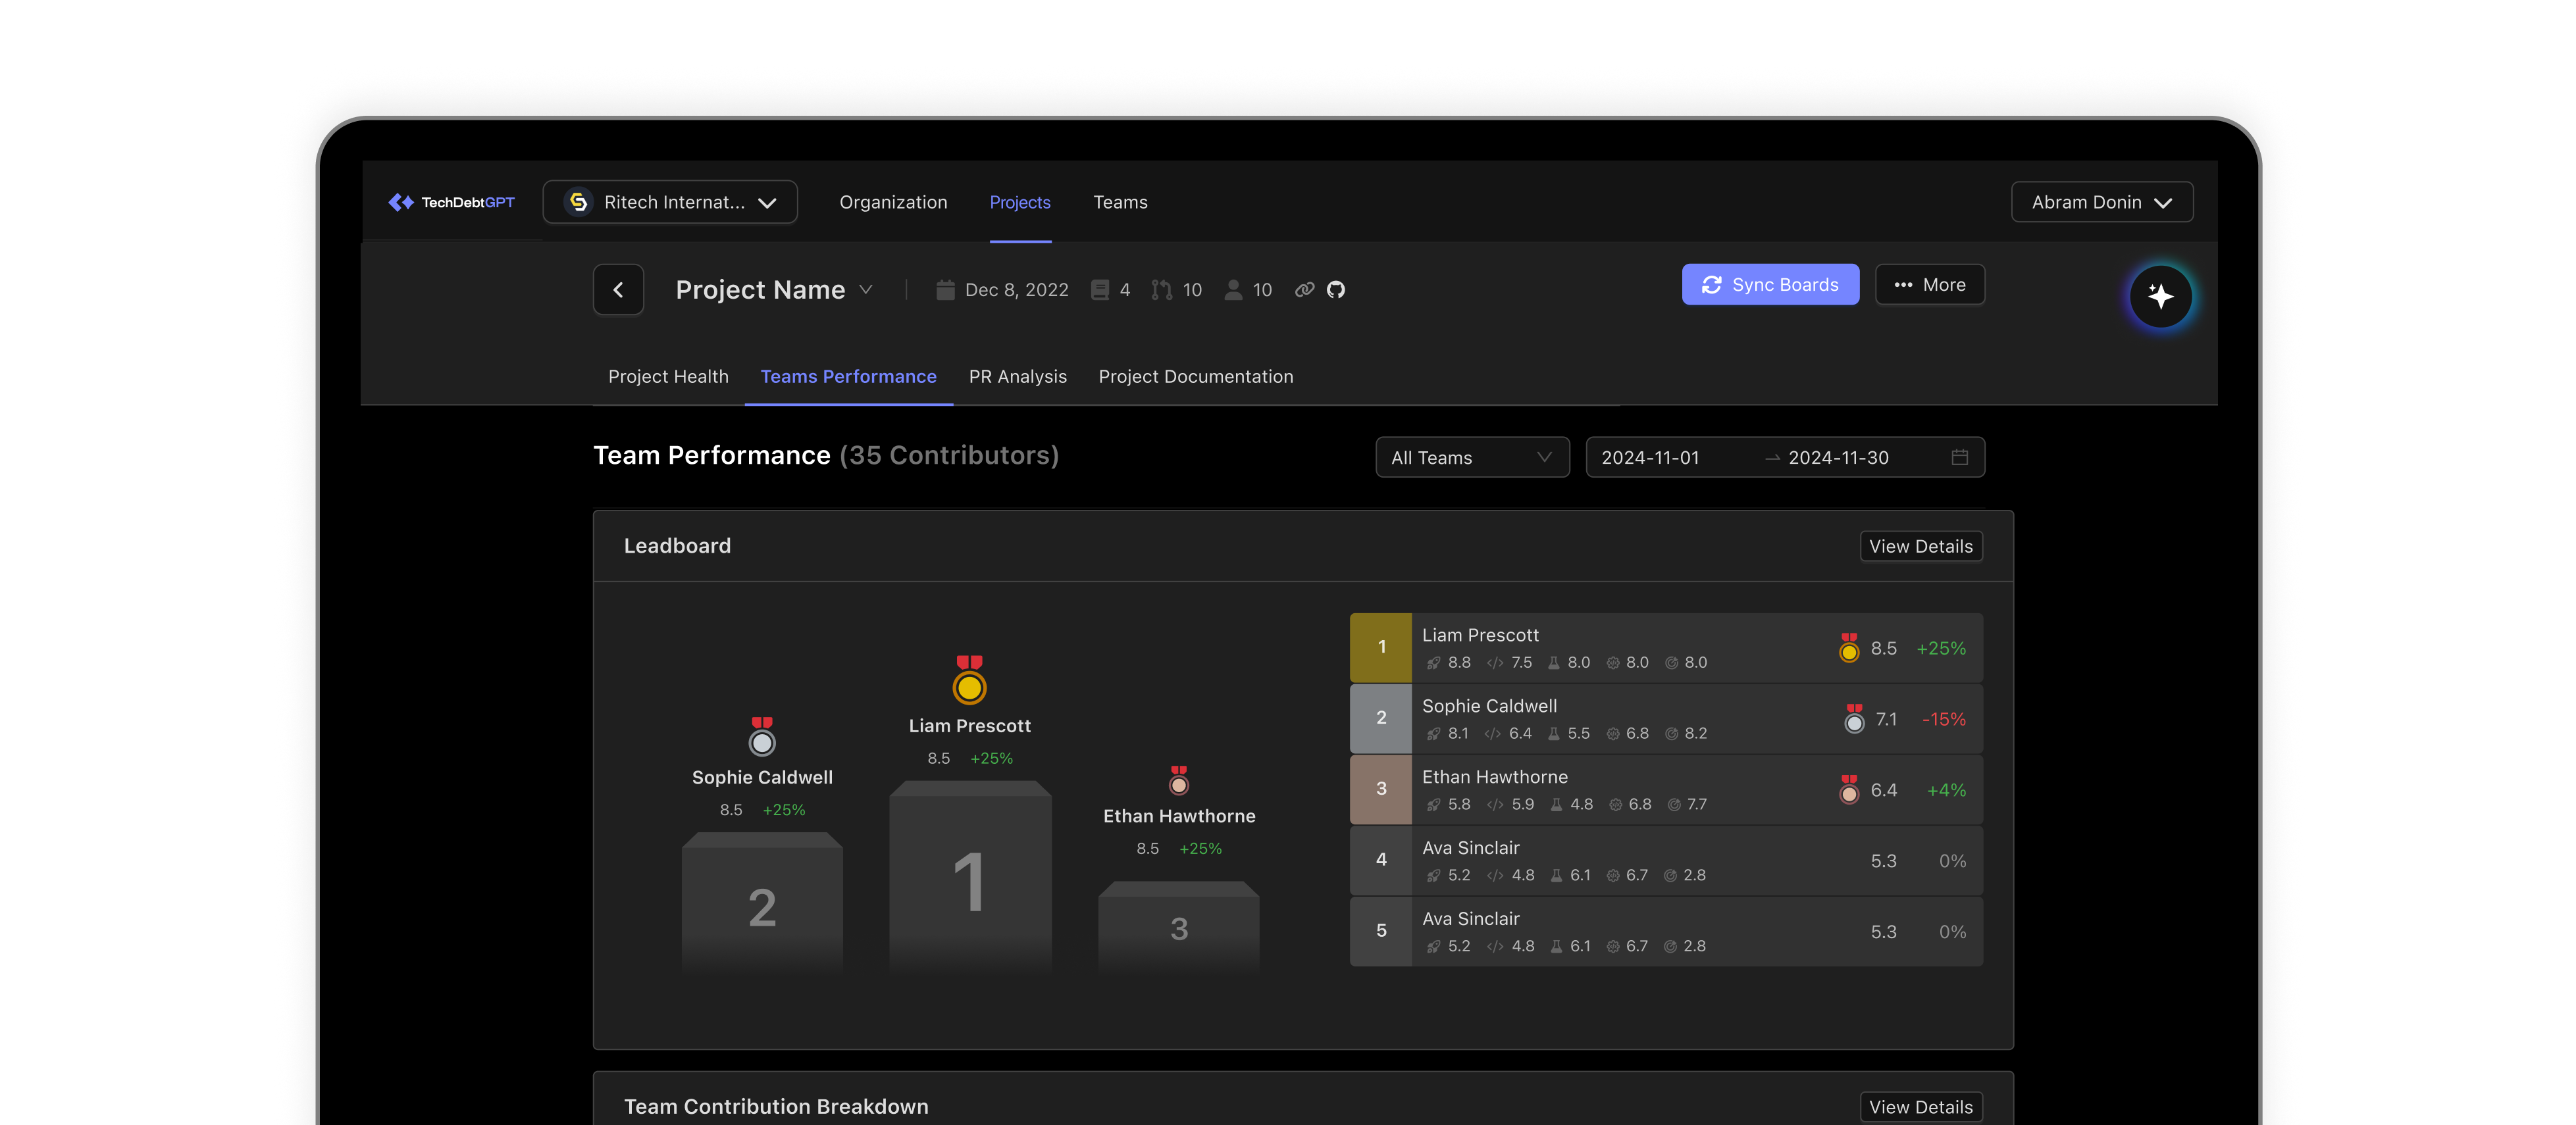
Task: Switch to the PR Analysis tab
Action: pos(1017,377)
